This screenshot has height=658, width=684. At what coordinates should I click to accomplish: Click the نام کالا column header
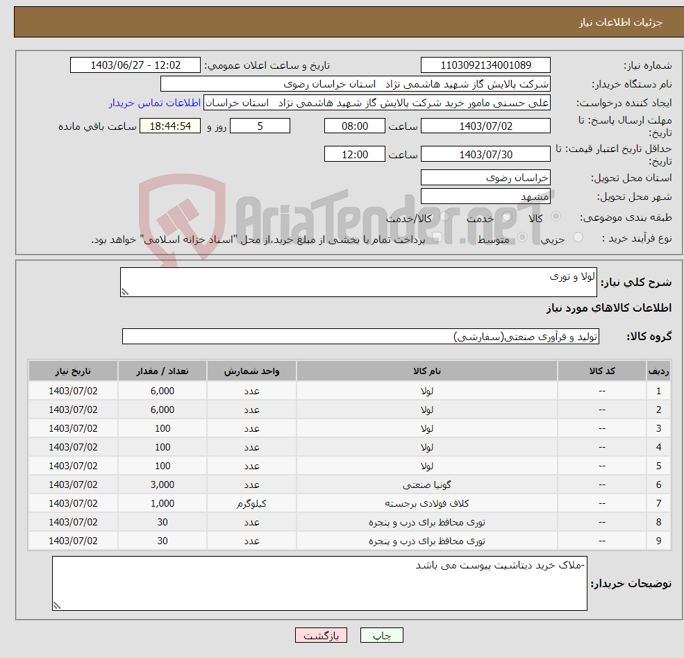coord(427,371)
